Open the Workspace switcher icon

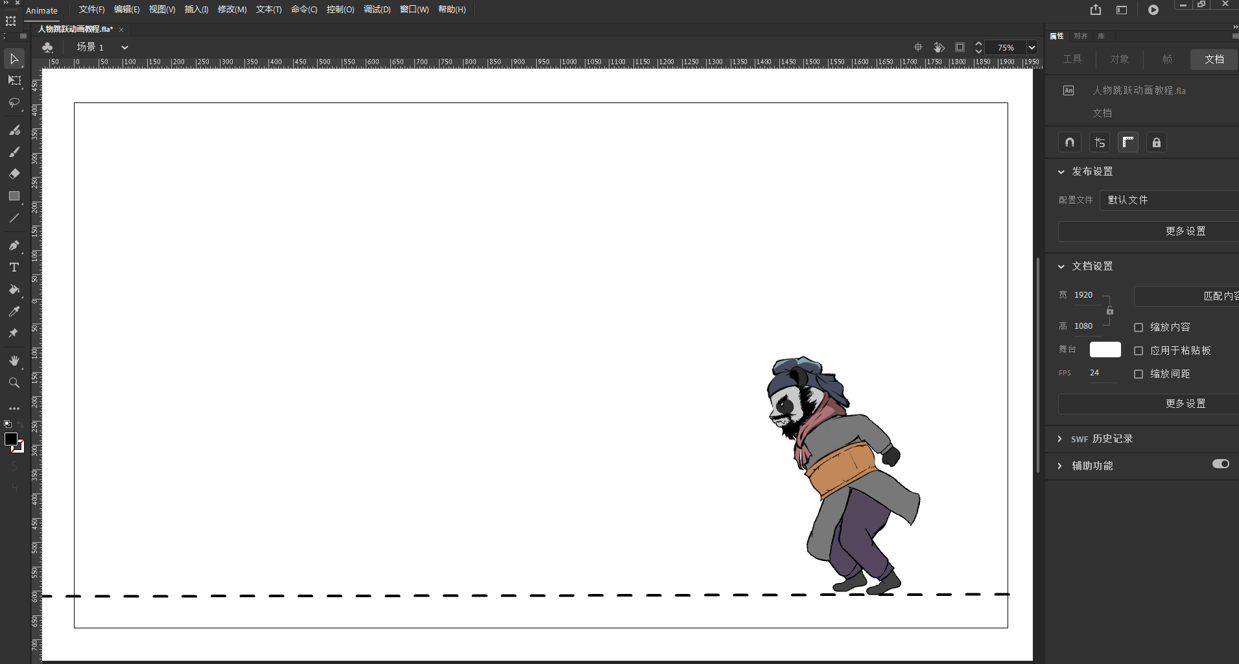(1122, 10)
